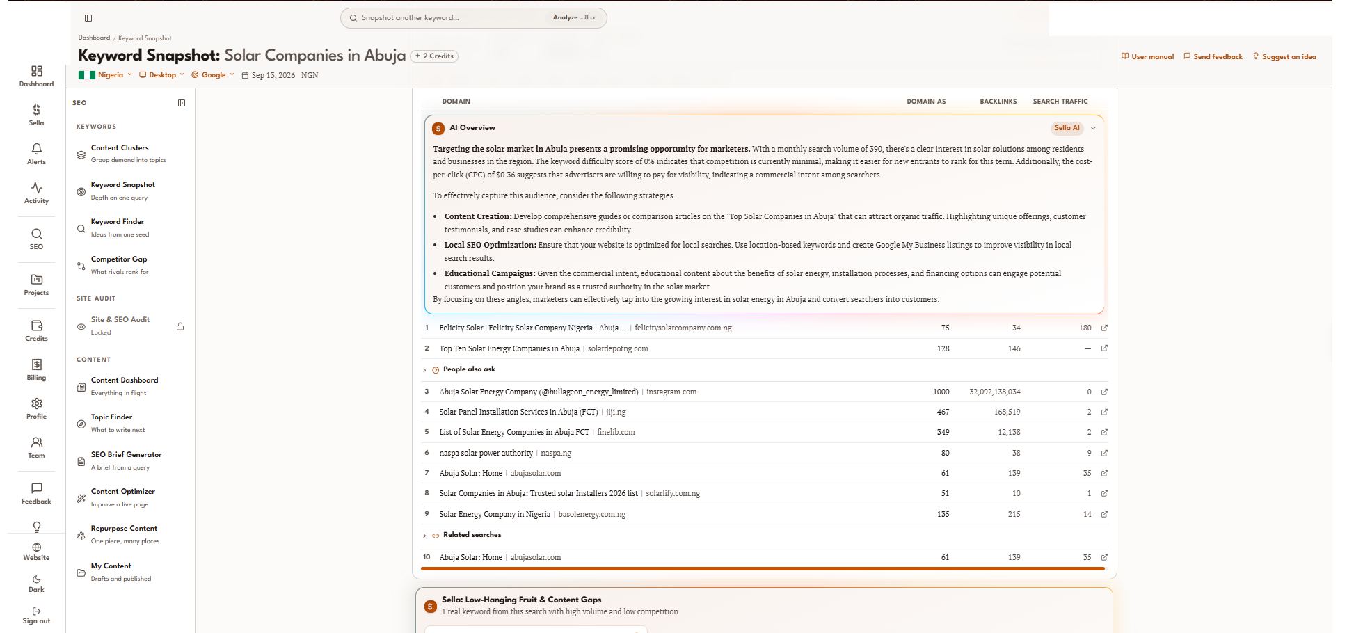Open Keyword Finder menu item
Image resolution: width=1347 pixels, height=633 pixels.
pyautogui.click(x=129, y=227)
